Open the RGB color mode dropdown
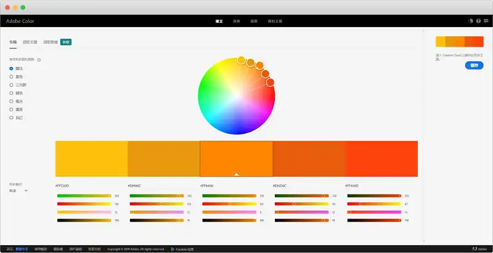The height and width of the screenshot is (253, 493). [x=18, y=191]
